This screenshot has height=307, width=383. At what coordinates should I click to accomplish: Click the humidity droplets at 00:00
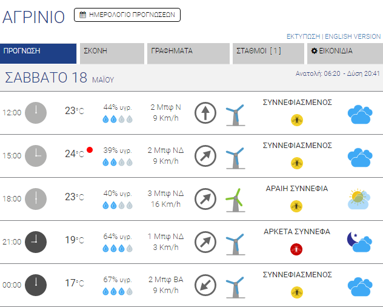(x=118, y=292)
